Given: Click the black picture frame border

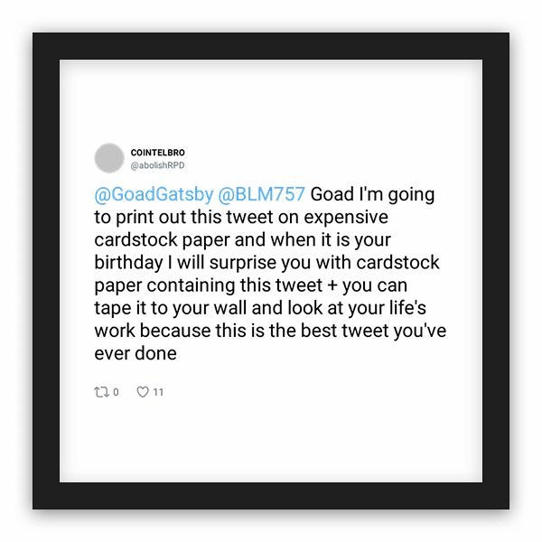Looking at the screenshot, I should pos(271,46).
